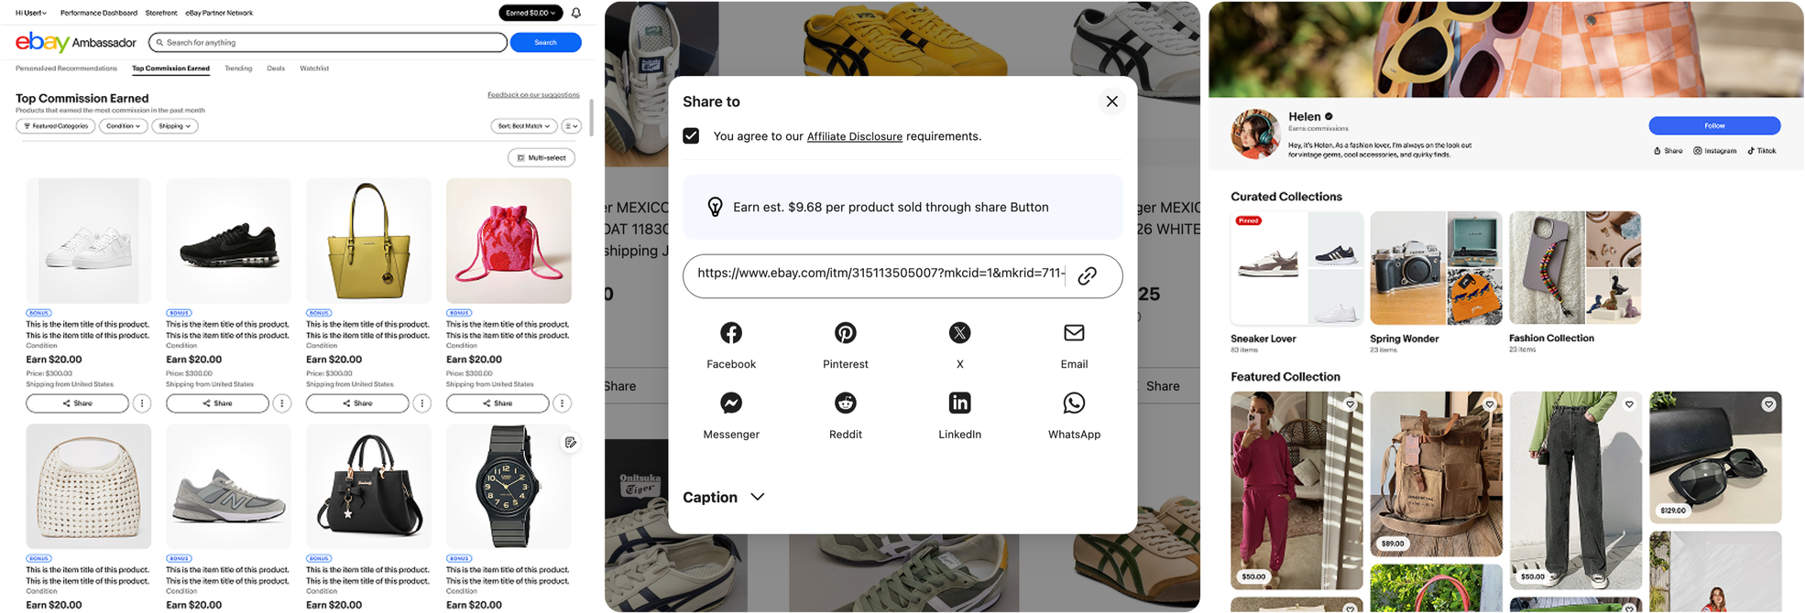Choose the X share icon
Screen dimensions: 1805x613
coord(959,333)
